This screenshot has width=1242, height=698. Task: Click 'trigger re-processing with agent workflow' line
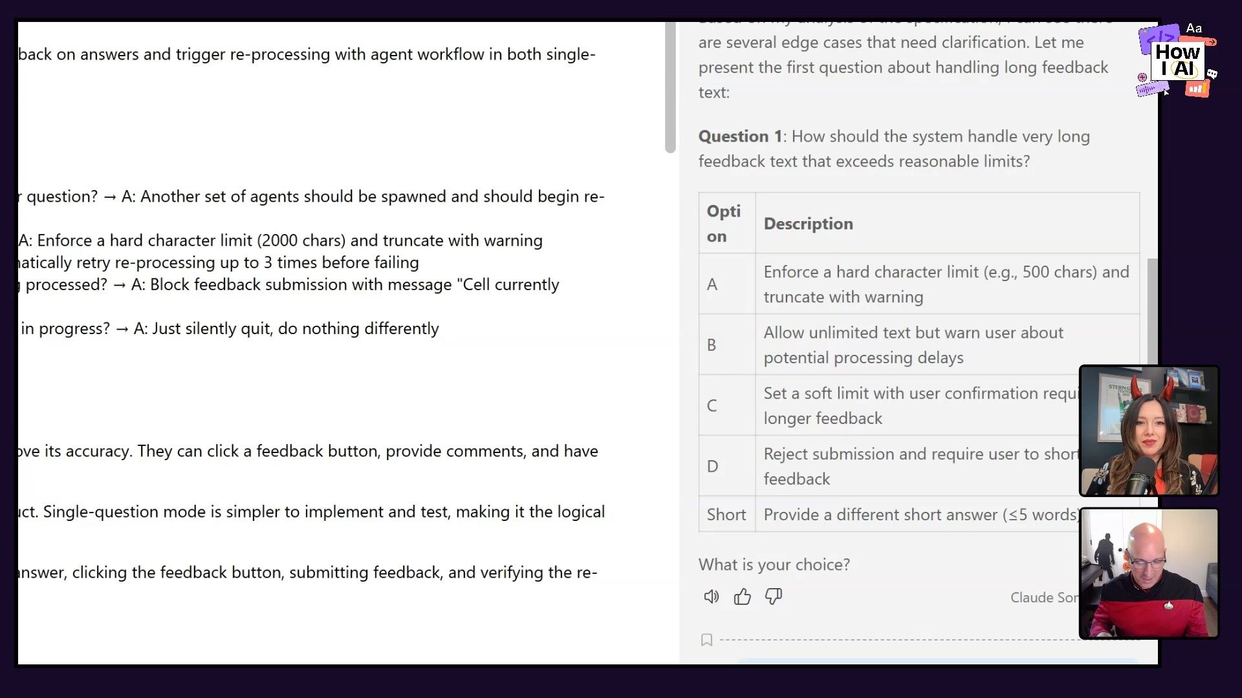[307, 54]
